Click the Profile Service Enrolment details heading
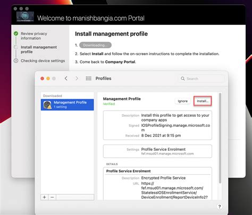Image resolution: width=252 pixels, height=215 pixels. tap(128, 171)
